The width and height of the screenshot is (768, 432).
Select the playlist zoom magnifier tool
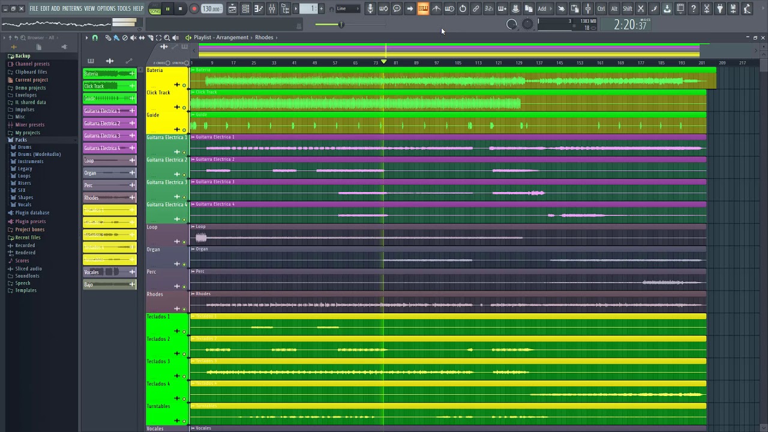pyautogui.click(x=167, y=38)
